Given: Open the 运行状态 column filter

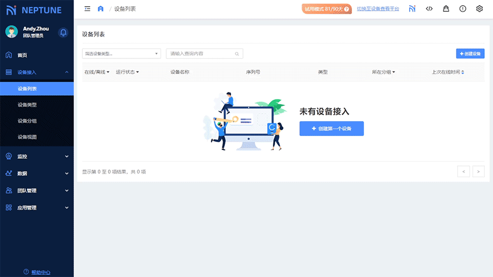Looking at the screenshot, I should [127, 72].
